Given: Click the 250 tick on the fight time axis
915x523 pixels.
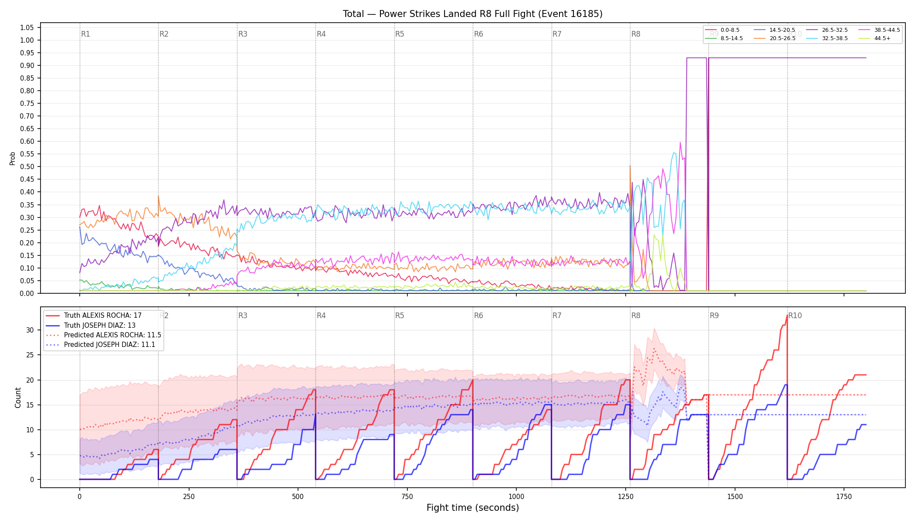Looking at the screenshot, I should [189, 496].
